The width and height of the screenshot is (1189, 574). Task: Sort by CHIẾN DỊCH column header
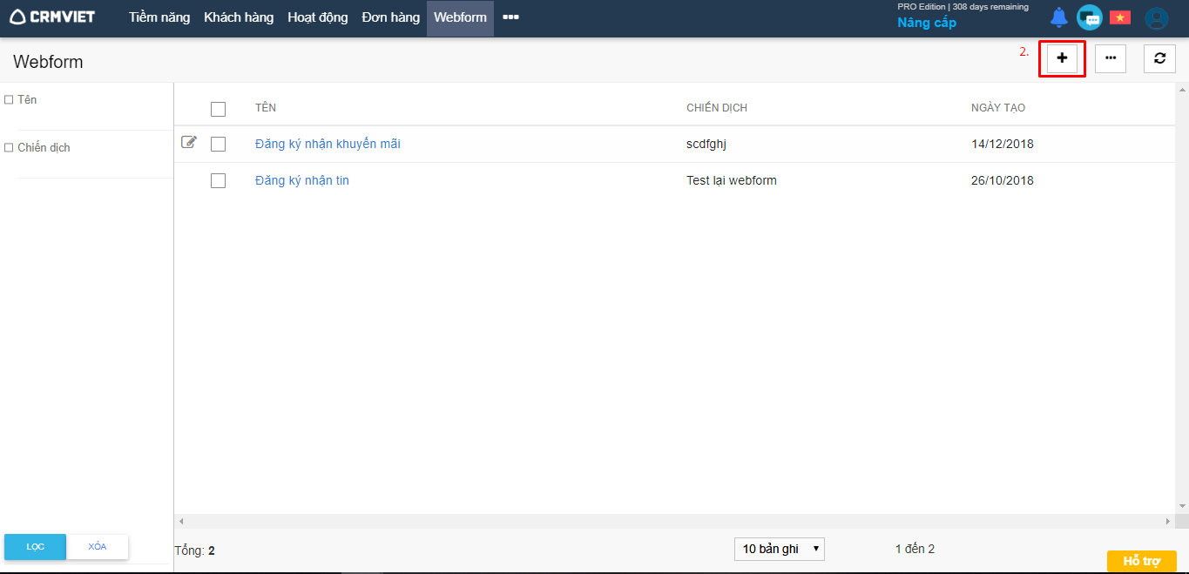click(717, 108)
